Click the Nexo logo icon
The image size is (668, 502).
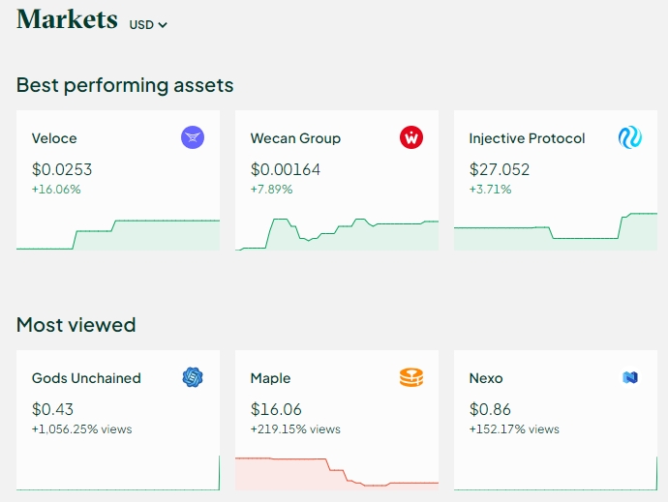(x=630, y=378)
